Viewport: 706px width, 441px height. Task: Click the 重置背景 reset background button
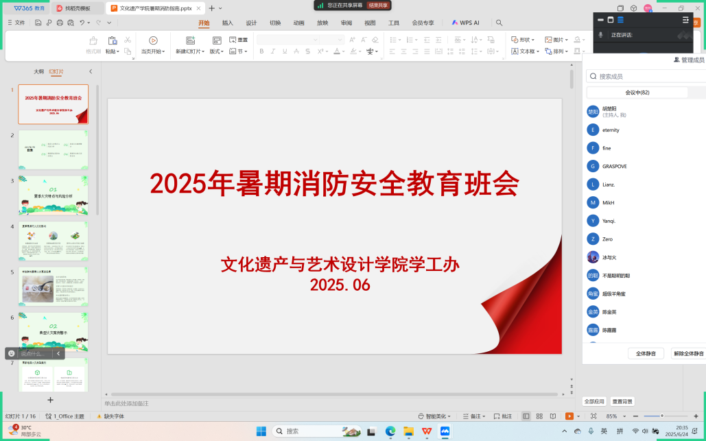pyautogui.click(x=622, y=401)
